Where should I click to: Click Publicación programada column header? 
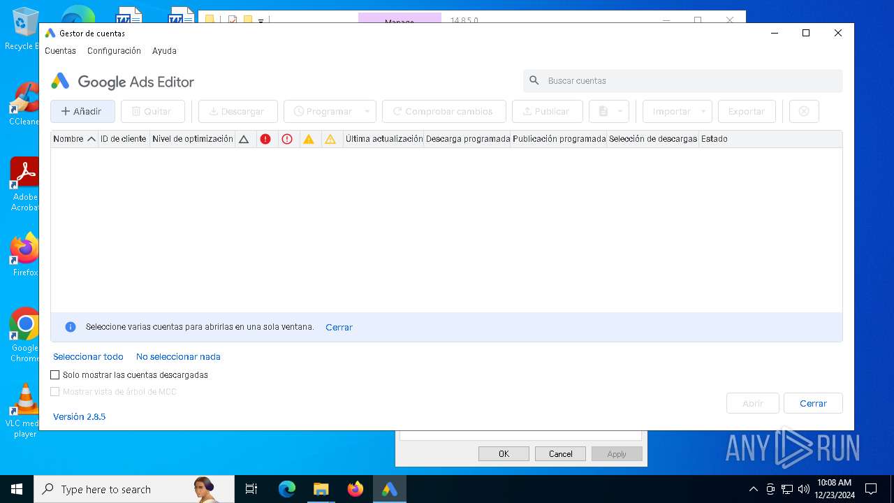click(559, 139)
